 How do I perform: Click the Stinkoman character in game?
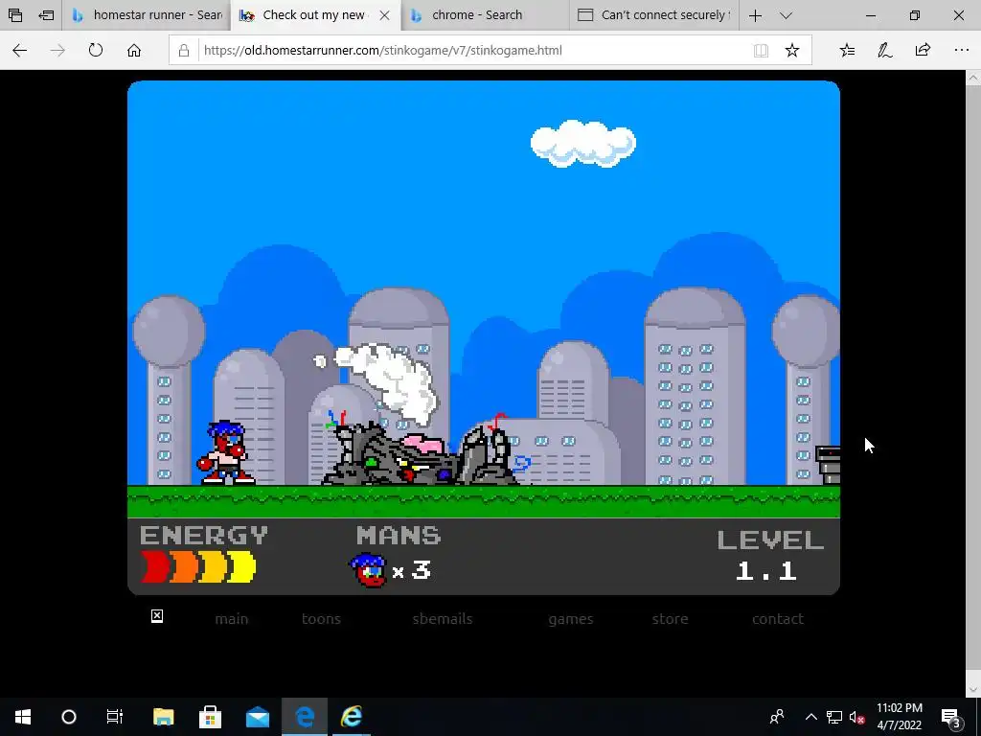225,452
